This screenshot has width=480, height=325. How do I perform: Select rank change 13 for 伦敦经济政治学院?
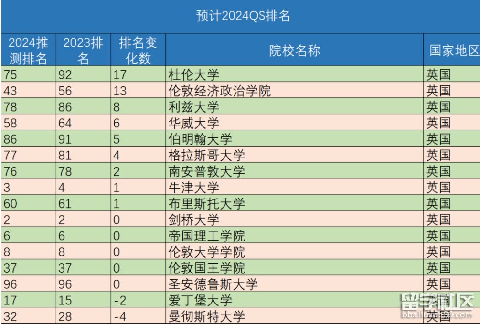point(120,91)
